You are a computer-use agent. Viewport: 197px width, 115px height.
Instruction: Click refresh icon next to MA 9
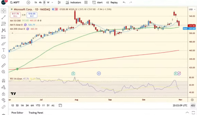click(25, 25)
